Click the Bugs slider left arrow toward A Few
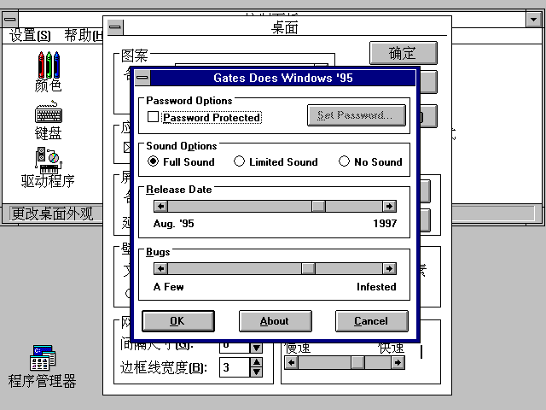The image size is (546, 410). point(161,269)
